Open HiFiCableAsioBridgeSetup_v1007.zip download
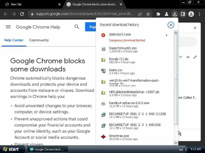 click(135, 93)
